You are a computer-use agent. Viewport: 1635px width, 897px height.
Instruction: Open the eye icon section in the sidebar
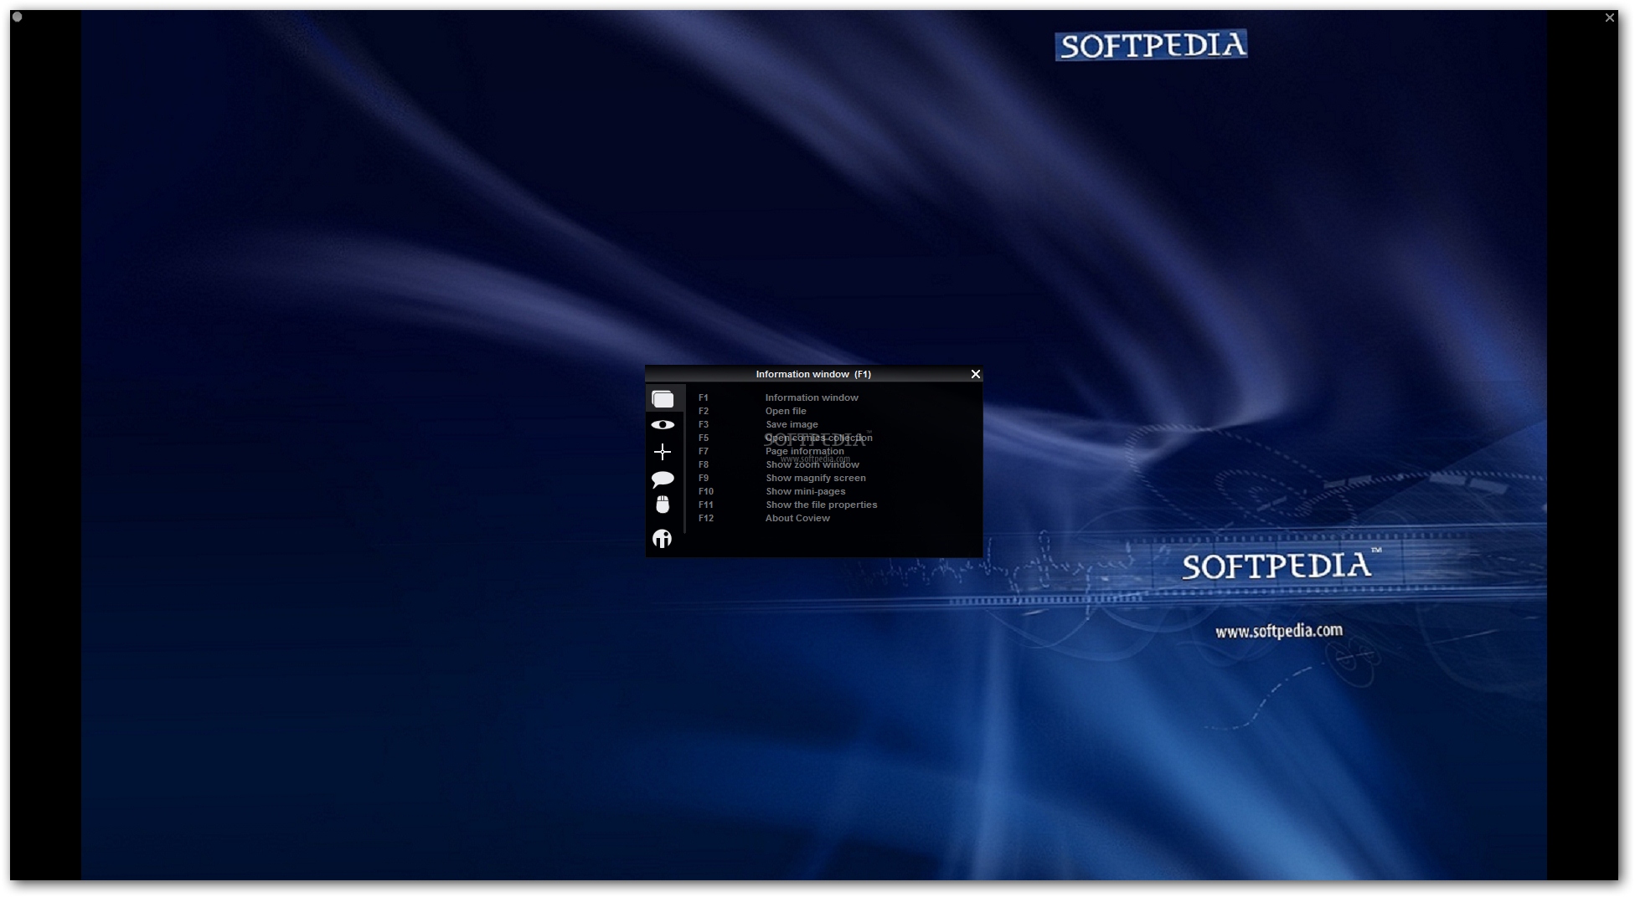pos(663,425)
